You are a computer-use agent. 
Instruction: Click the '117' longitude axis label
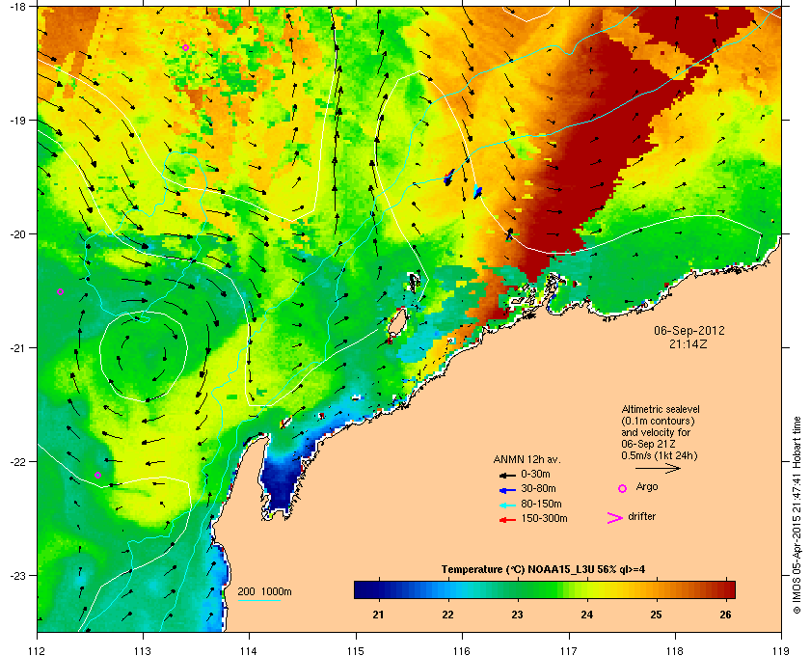[569, 650]
